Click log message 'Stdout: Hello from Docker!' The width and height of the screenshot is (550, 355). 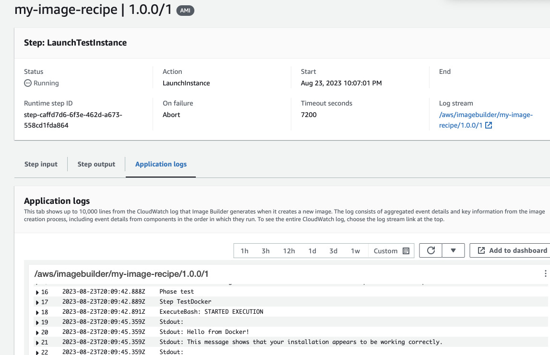click(x=204, y=332)
